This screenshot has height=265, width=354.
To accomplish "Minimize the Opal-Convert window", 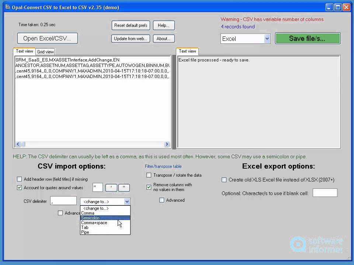I will [x=329, y=7].
